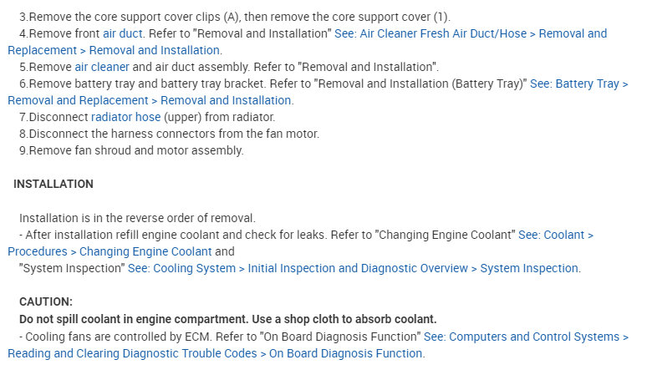Follow the 'radiator hose' link
The image size is (657, 390).
coord(125,117)
